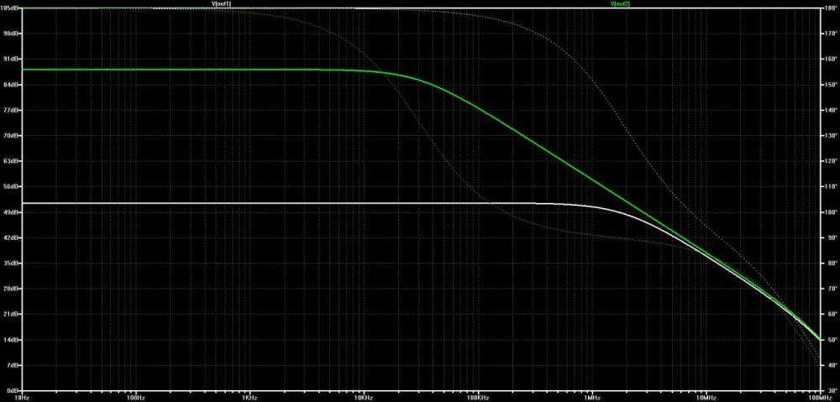
Task: Click the 30° label on phase axis
Action: [828, 391]
